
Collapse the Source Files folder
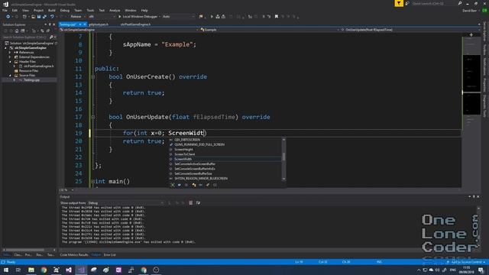coord(10,76)
